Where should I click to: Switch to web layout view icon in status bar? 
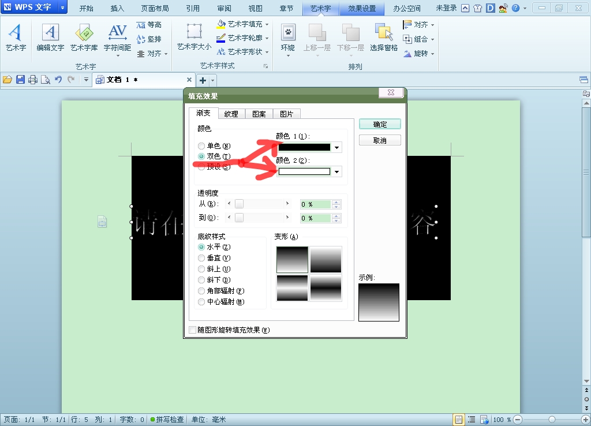tap(484, 420)
